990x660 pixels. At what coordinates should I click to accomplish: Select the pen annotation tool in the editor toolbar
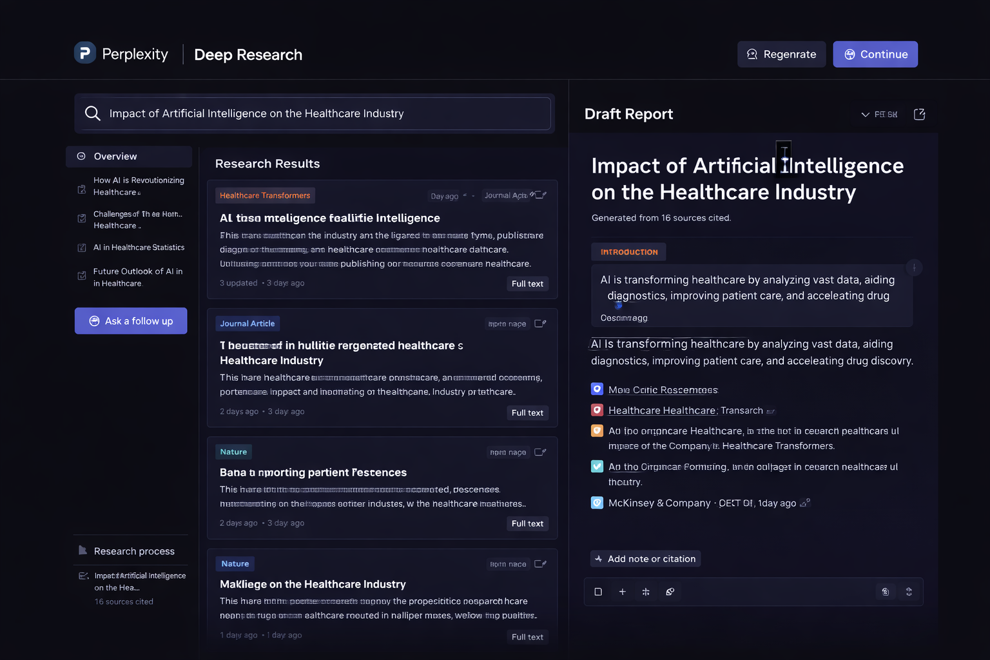click(670, 591)
